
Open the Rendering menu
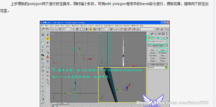(x=118, y=26)
